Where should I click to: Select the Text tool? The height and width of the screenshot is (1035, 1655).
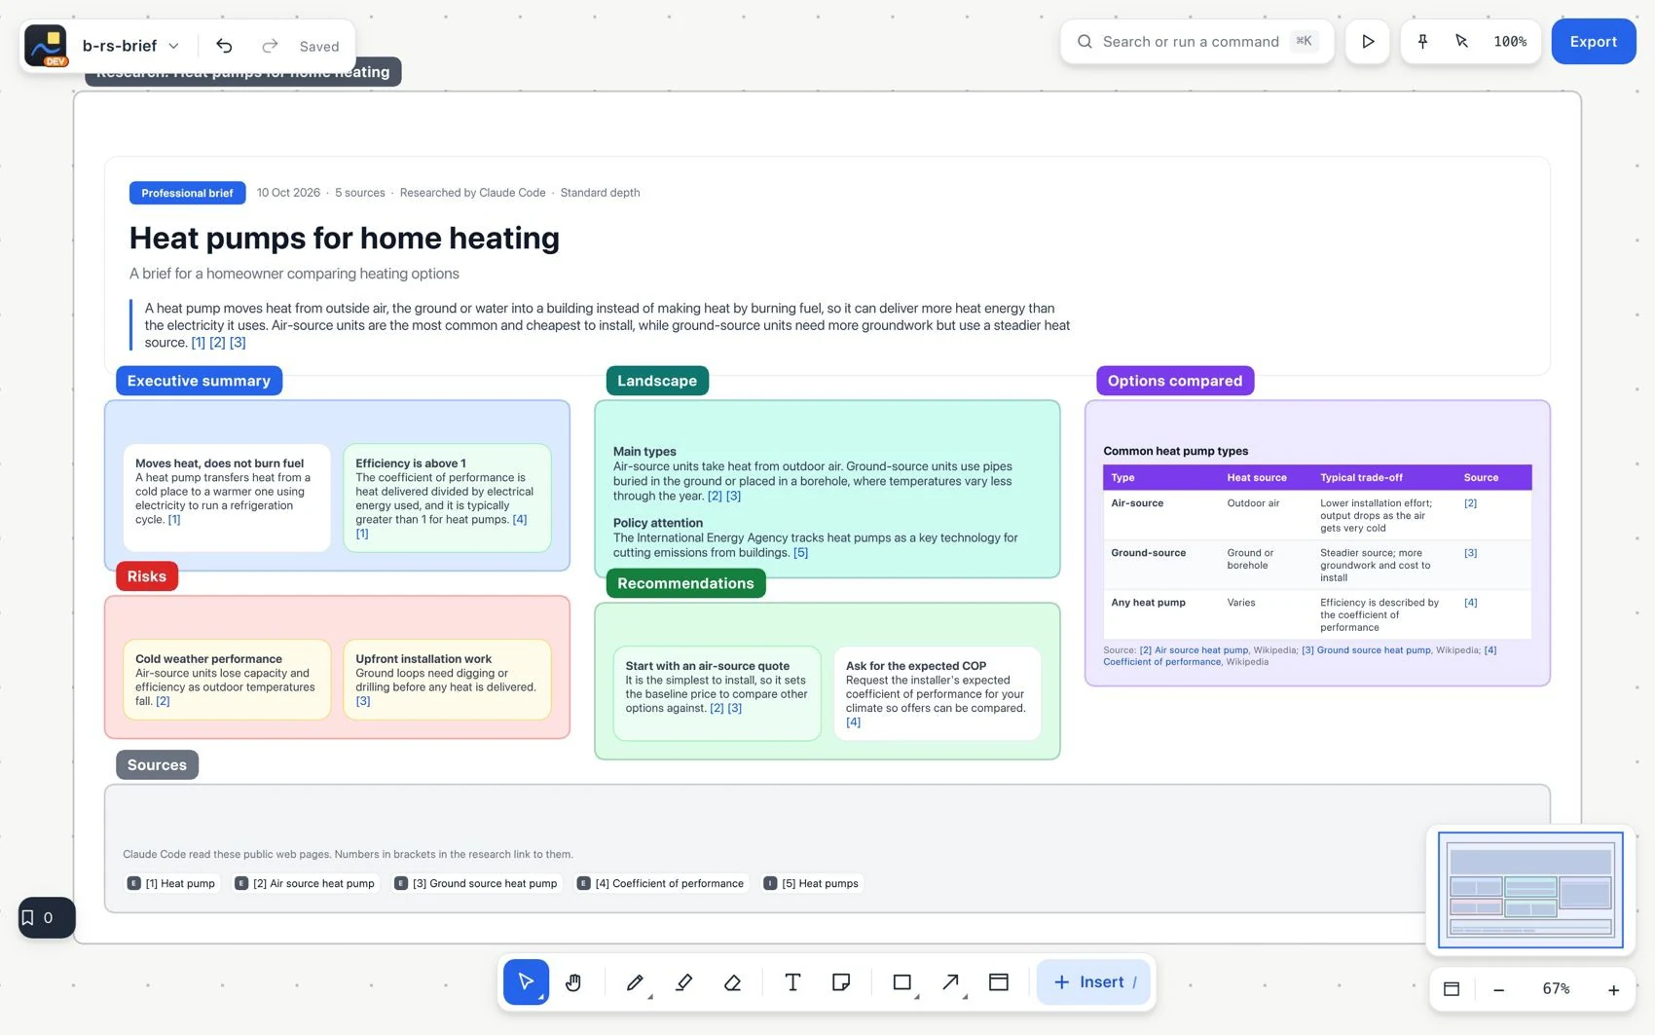pos(792,981)
